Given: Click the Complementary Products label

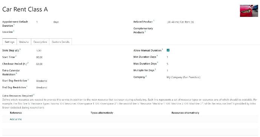Looking at the screenshot, I should (143, 30).
